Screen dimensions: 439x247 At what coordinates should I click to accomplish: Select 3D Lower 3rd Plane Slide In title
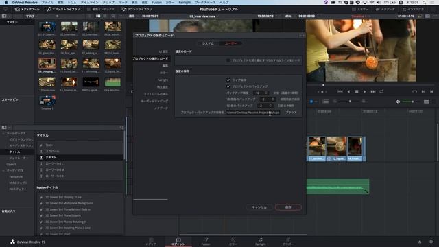pos(80,215)
